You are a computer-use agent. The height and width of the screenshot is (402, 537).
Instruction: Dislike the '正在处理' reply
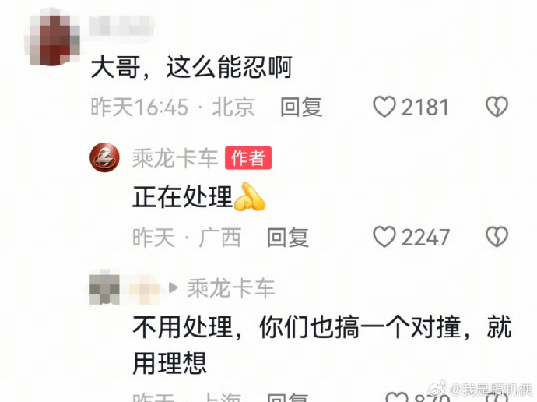pyautogui.click(x=497, y=237)
